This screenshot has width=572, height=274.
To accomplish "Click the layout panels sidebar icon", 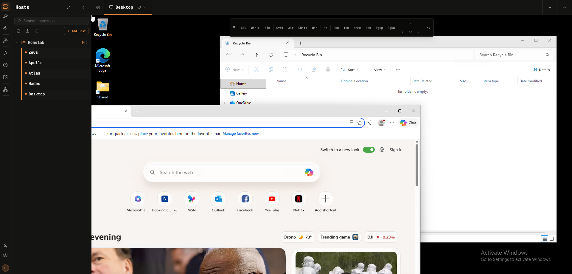I will 5,77.
